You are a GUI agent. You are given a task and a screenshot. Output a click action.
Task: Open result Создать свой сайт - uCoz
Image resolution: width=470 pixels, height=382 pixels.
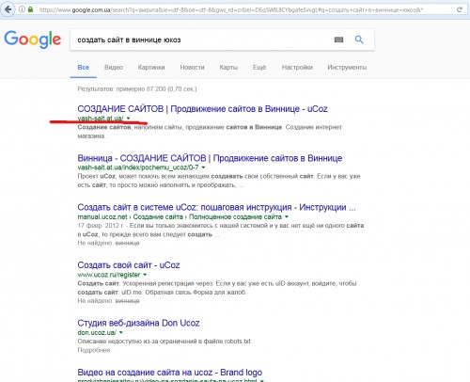click(129, 265)
